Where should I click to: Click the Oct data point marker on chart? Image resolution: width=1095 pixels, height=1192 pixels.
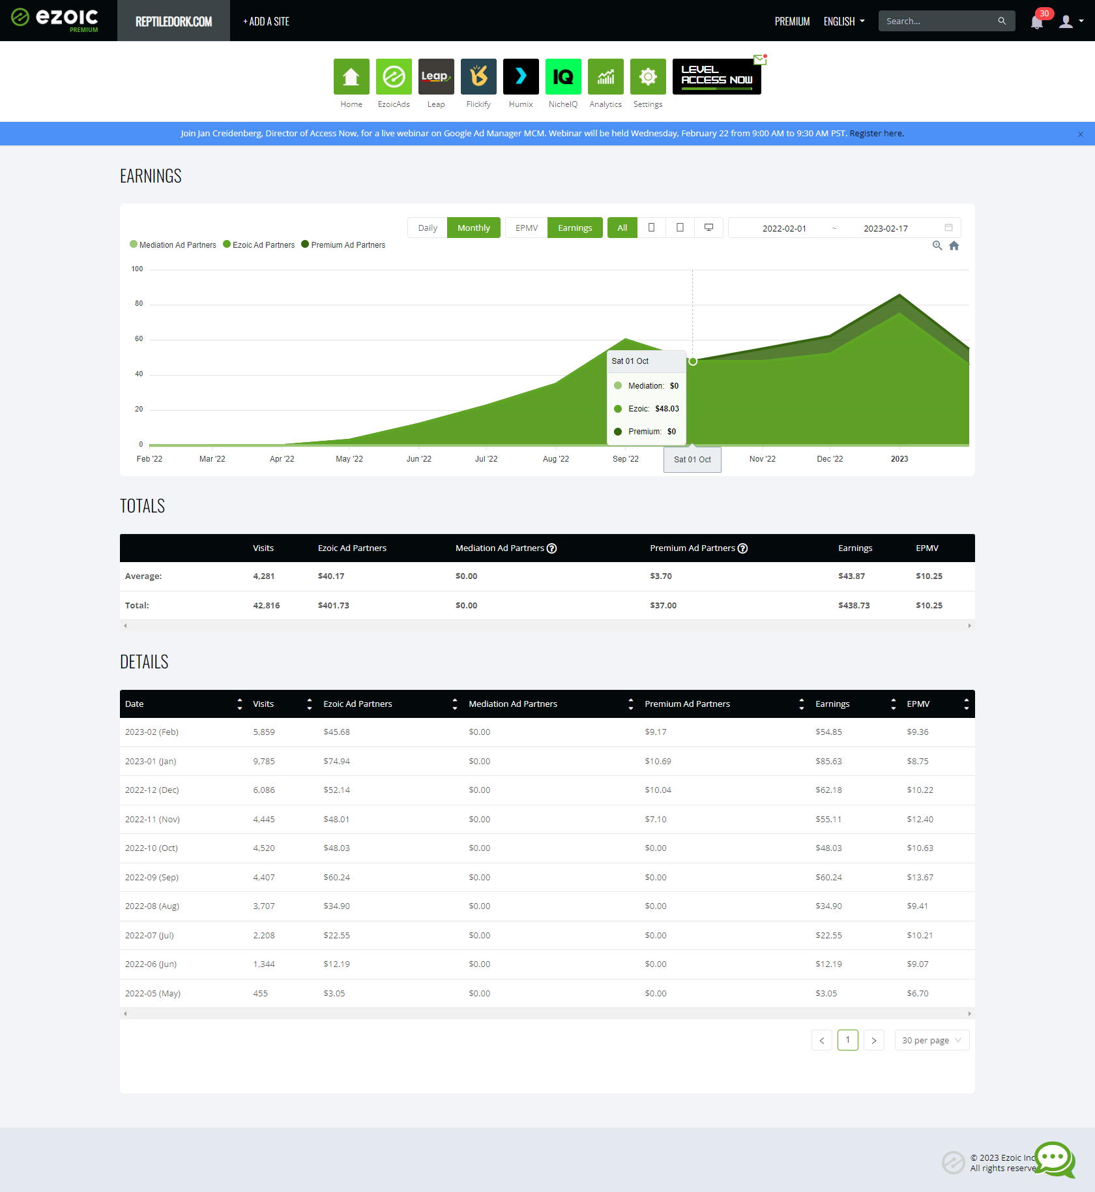click(x=693, y=361)
